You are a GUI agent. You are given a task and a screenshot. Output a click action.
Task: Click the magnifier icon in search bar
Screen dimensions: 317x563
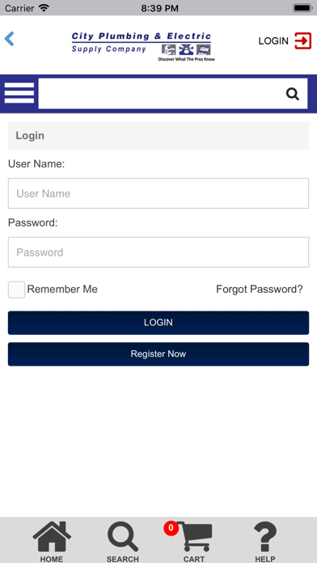coord(293,94)
